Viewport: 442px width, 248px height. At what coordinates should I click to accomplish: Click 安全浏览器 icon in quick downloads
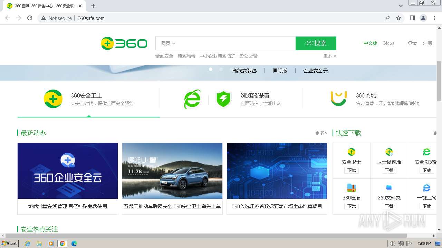(427, 152)
